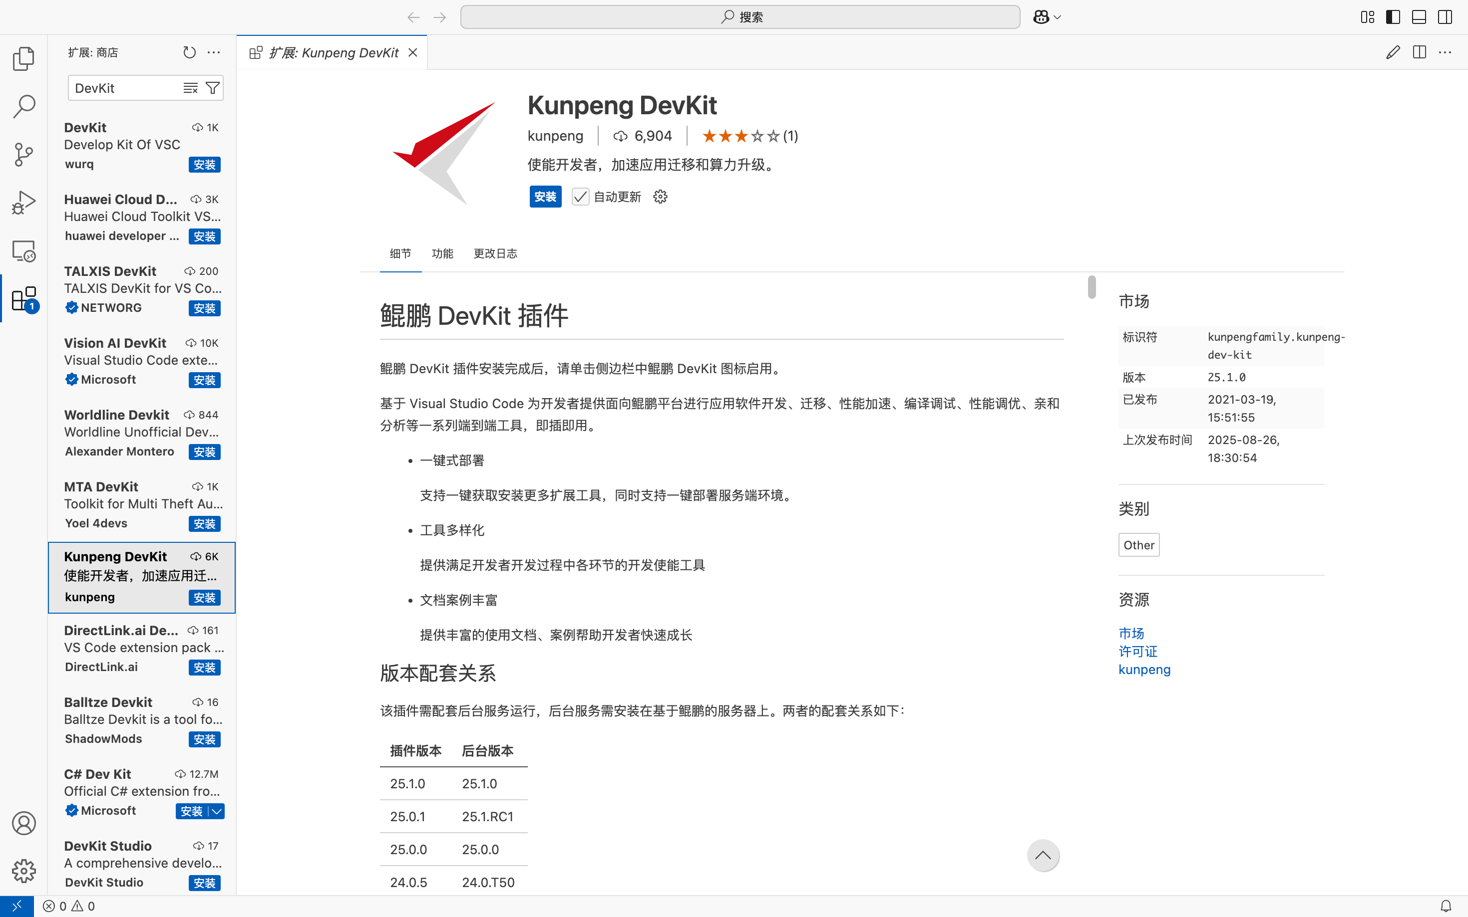Open the Run and Debug view

[23, 203]
